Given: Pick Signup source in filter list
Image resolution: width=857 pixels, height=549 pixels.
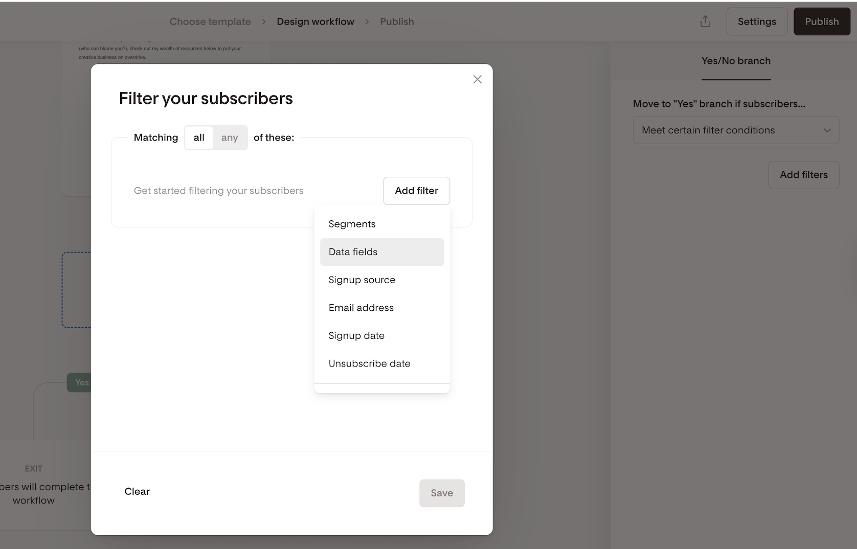Looking at the screenshot, I should point(362,280).
